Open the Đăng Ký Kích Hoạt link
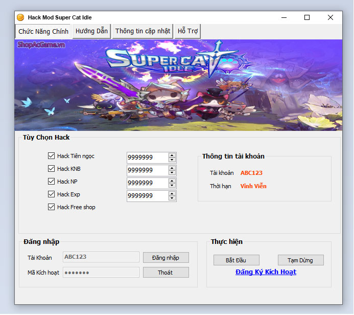The image size is (354, 315). [266, 272]
